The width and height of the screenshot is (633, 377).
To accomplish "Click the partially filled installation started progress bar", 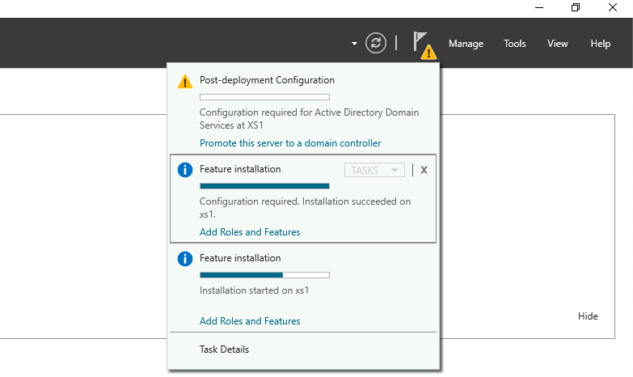I will (264, 275).
